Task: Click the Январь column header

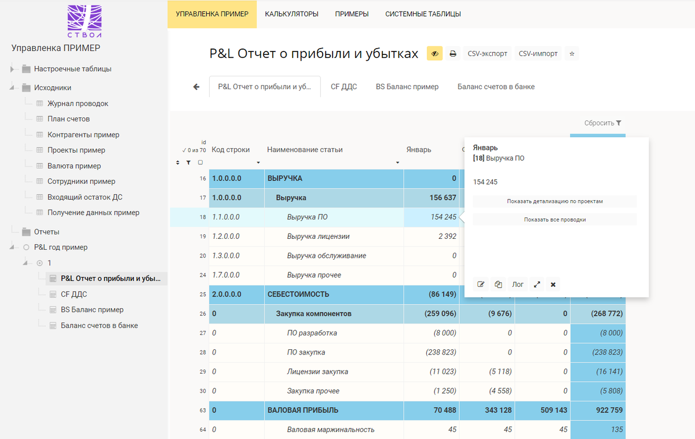Action: pyautogui.click(x=419, y=150)
